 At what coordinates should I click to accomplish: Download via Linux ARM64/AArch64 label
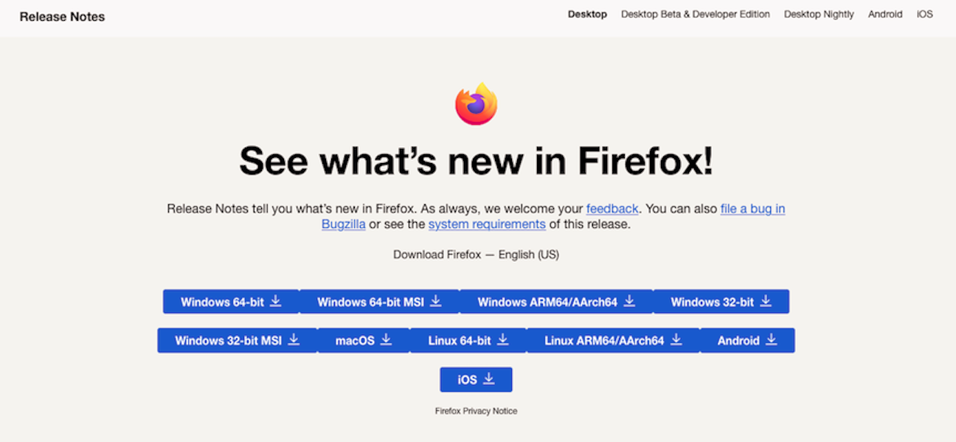[x=604, y=341]
